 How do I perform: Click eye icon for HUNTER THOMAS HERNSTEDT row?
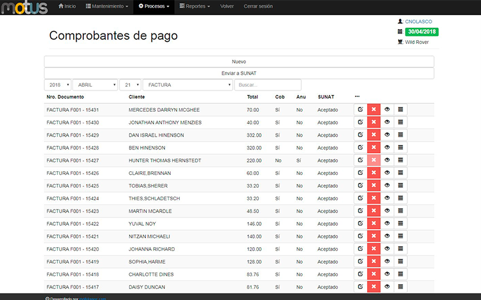click(x=387, y=160)
